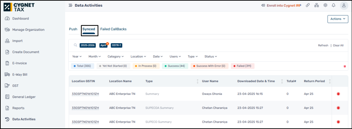Screen dimensions: 352x129
Task: Click the Cygnet Tax logo
Action: coord(19,7)
